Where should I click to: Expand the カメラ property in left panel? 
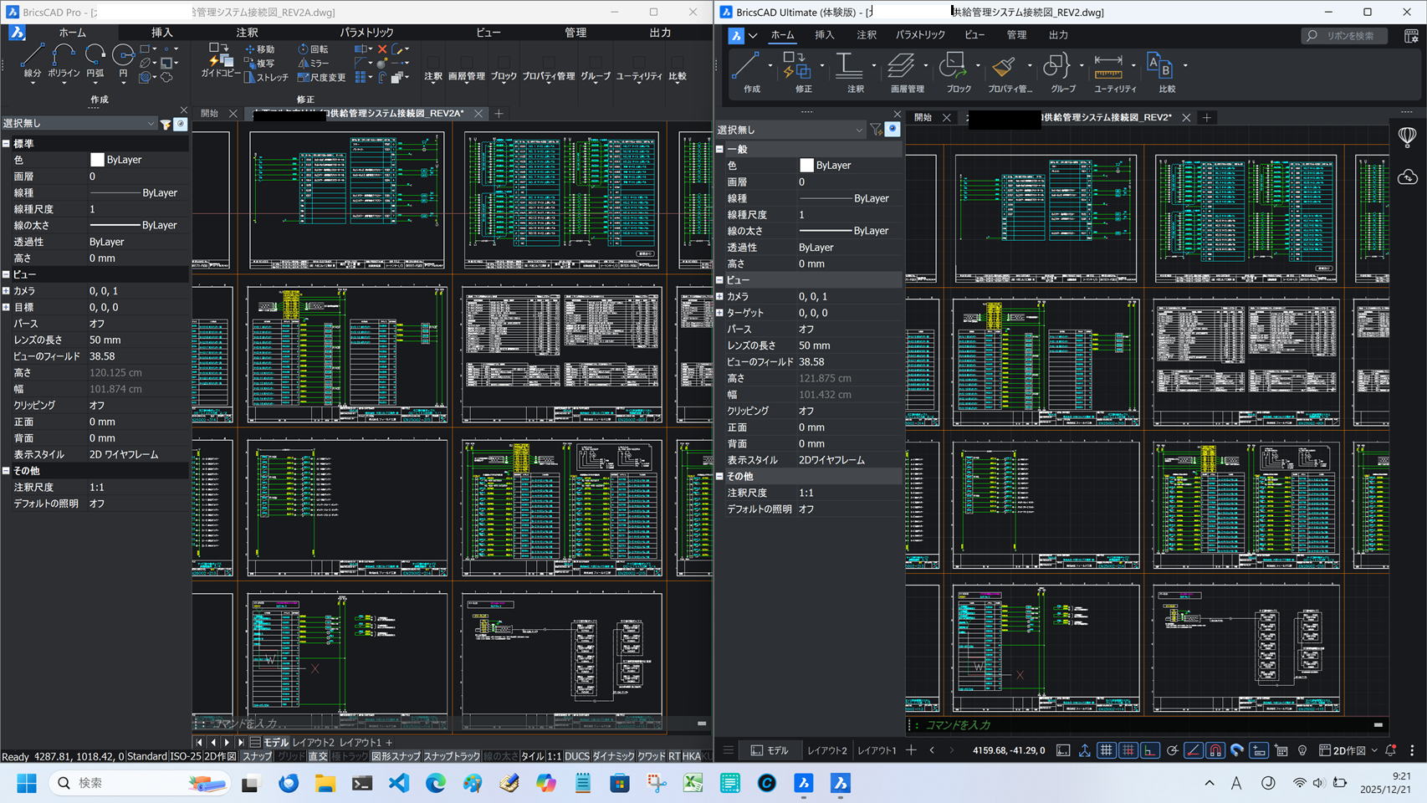[6, 291]
